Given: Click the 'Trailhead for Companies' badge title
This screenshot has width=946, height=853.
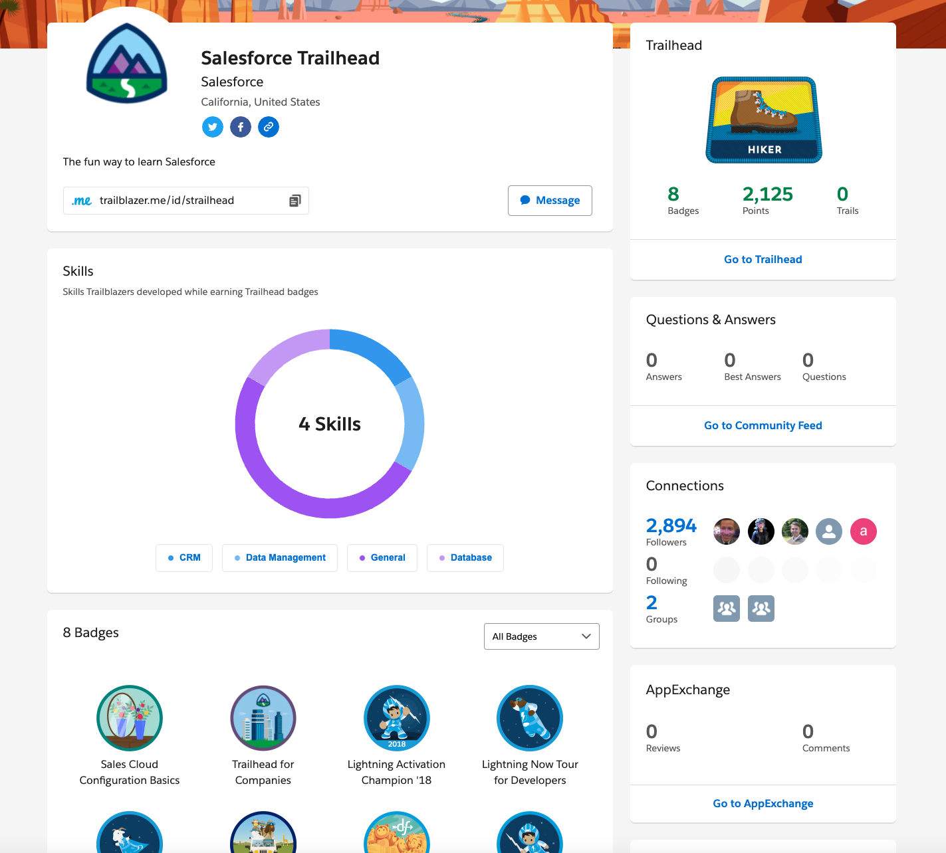Looking at the screenshot, I should (x=263, y=773).
